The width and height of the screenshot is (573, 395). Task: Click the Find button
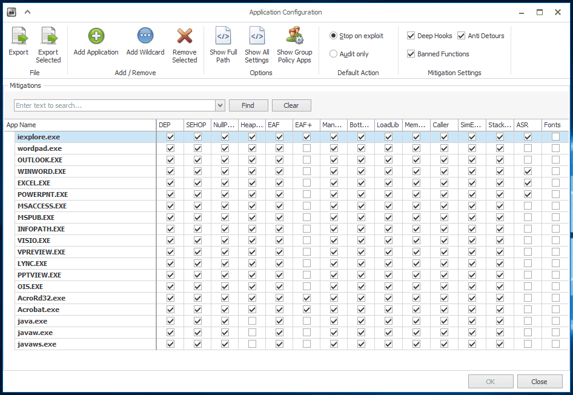pyautogui.click(x=248, y=105)
